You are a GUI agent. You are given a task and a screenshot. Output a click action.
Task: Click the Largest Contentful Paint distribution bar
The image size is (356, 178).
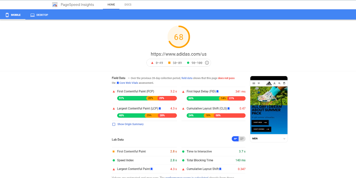click(147, 115)
